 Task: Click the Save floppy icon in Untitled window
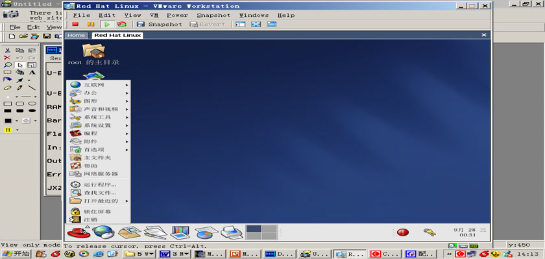click(47, 36)
